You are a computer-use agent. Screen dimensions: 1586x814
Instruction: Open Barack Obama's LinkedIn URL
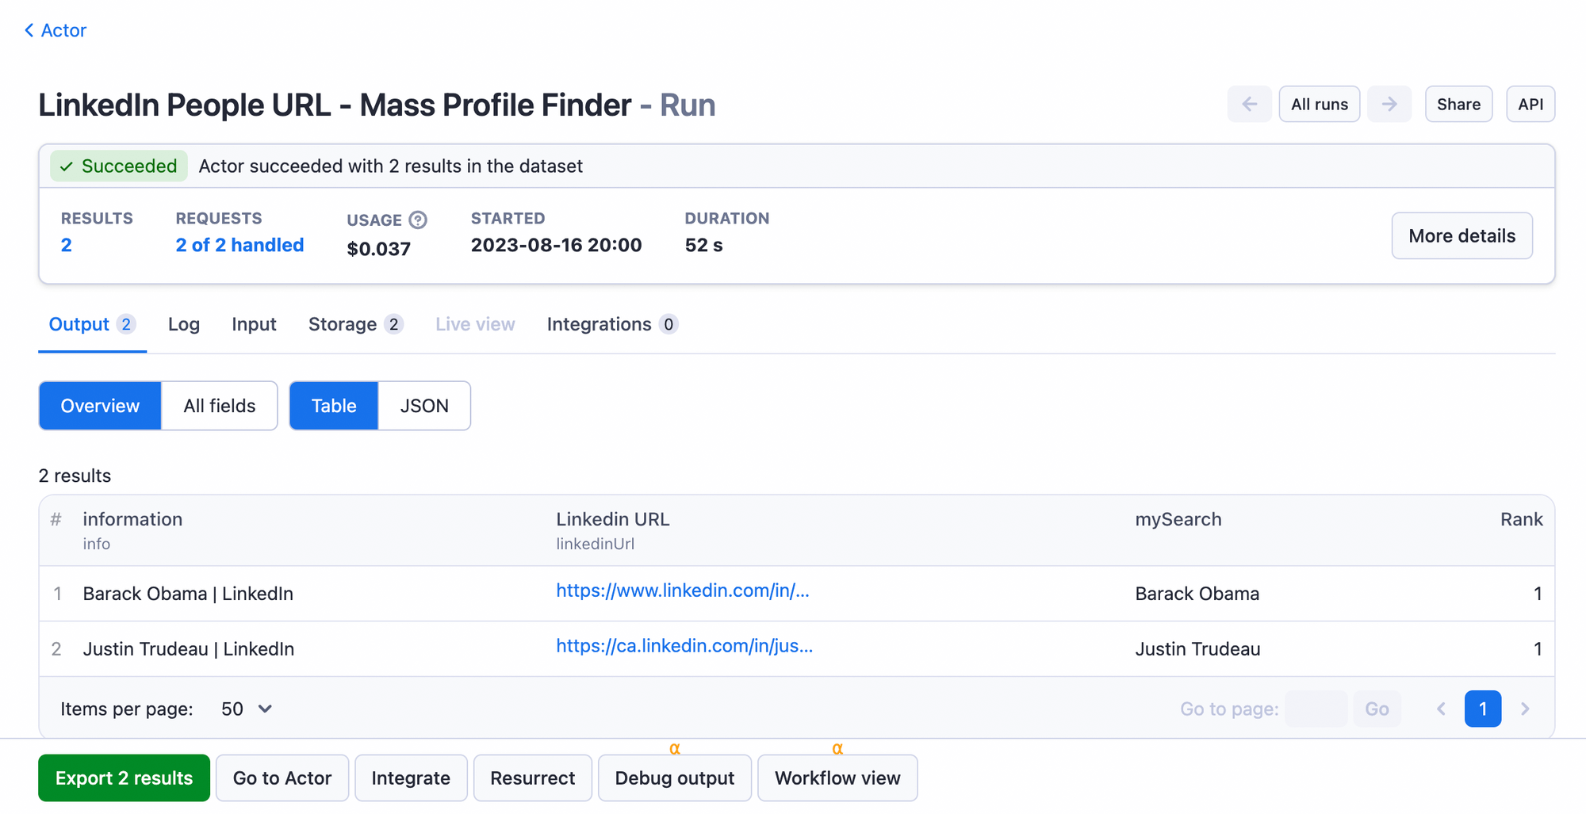pos(683,590)
